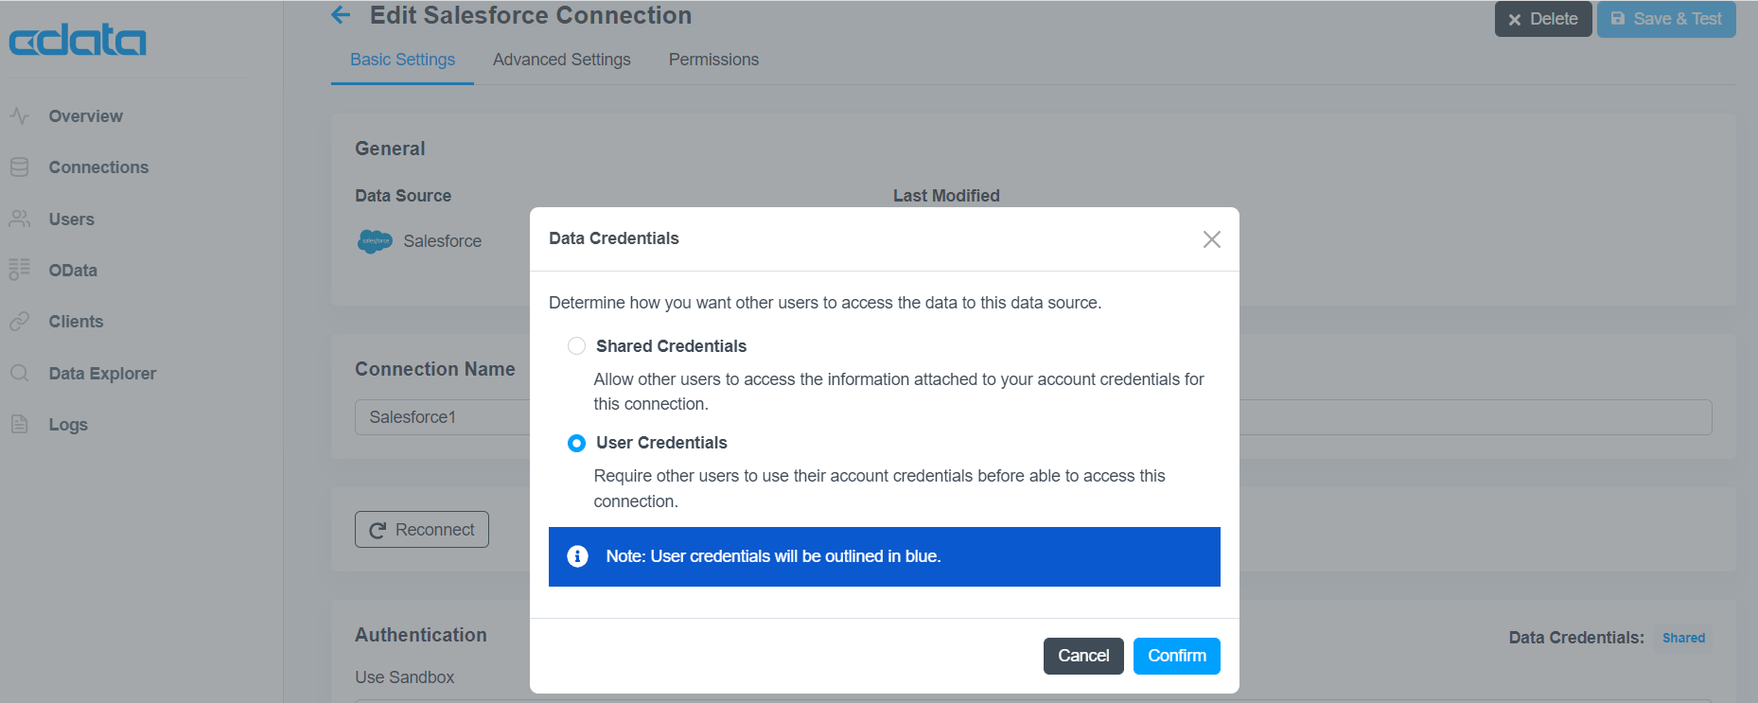
Task: Click the Salesforce cloud logo icon
Action: tap(375, 241)
